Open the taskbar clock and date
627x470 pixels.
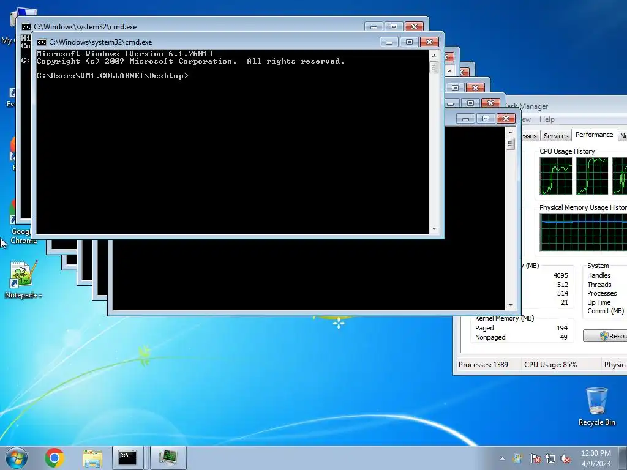click(596, 458)
